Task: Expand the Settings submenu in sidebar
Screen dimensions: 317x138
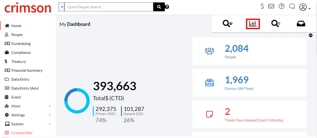Action: coord(28,115)
